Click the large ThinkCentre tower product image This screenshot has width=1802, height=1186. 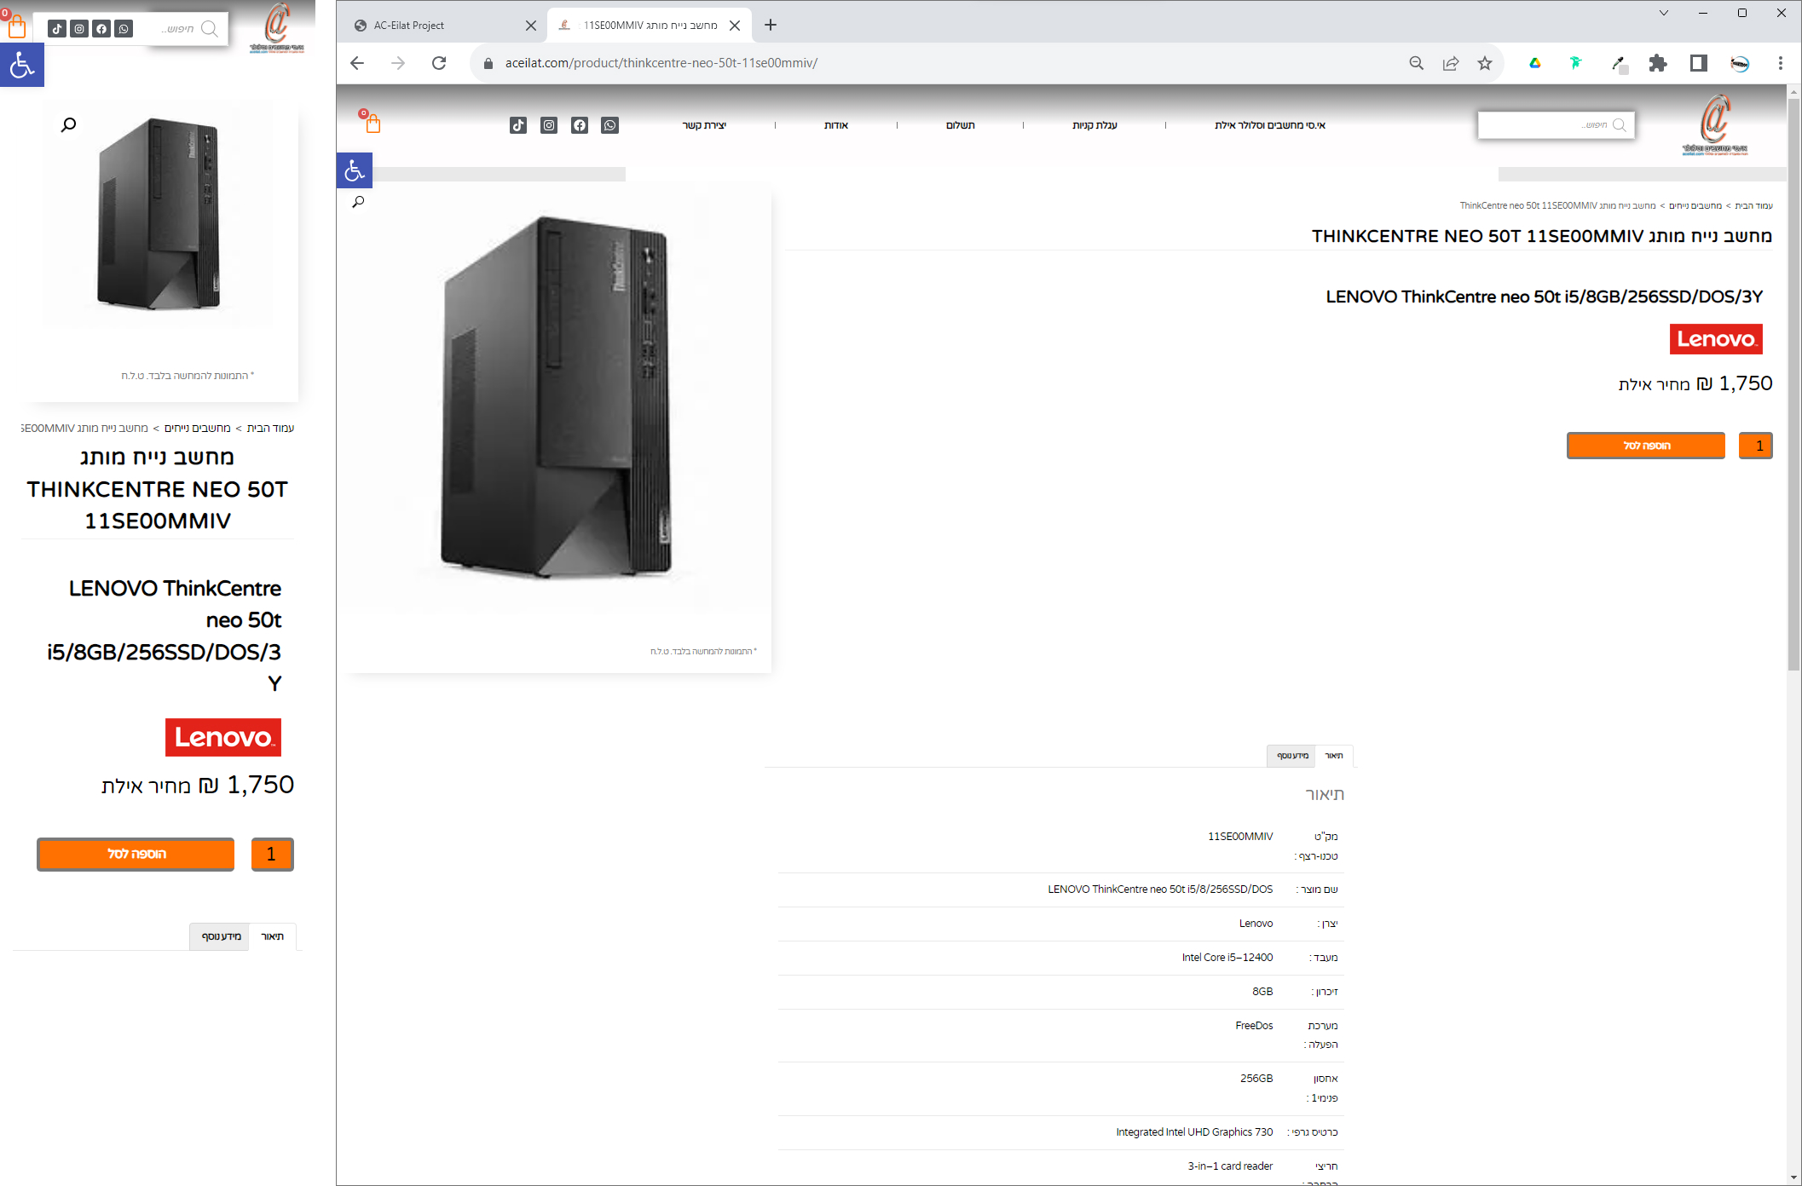pos(557,396)
